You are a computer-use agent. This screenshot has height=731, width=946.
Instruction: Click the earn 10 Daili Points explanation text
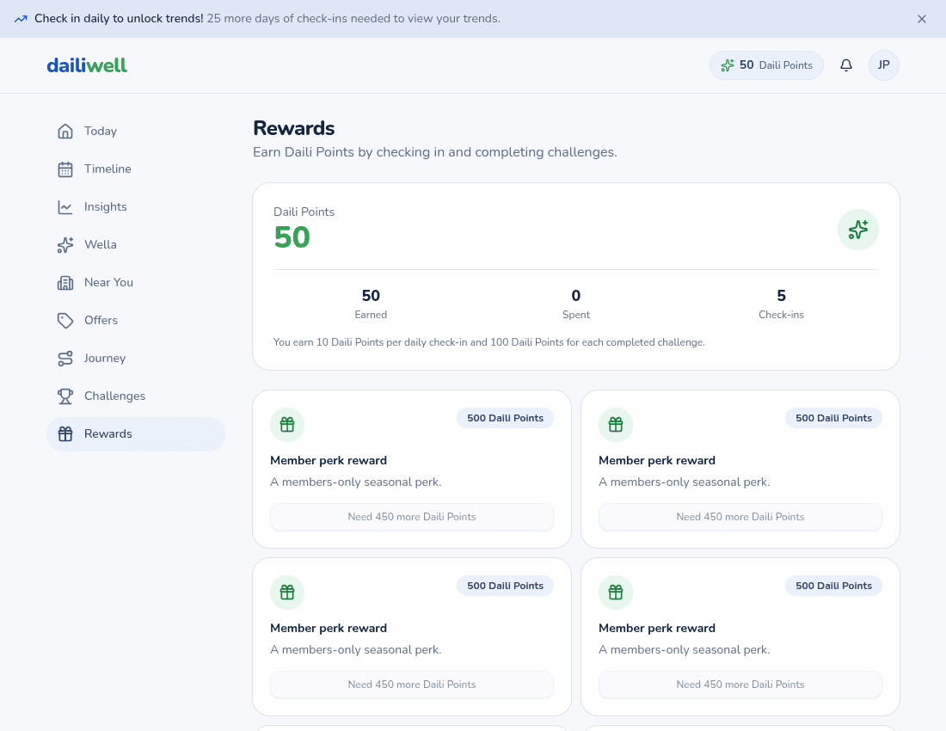click(488, 342)
